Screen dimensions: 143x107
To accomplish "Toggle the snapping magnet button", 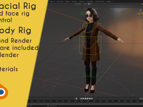I will point(89,4).
